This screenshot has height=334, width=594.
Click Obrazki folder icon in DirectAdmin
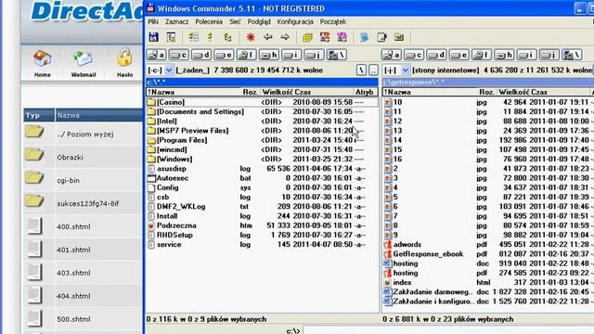[x=34, y=155]
